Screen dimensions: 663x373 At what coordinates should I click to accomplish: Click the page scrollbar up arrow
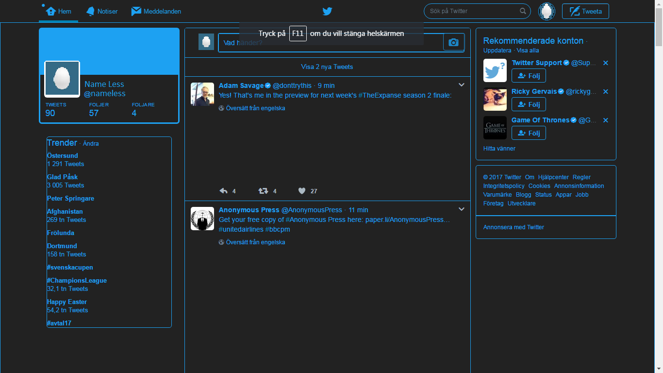coord(659,4)
